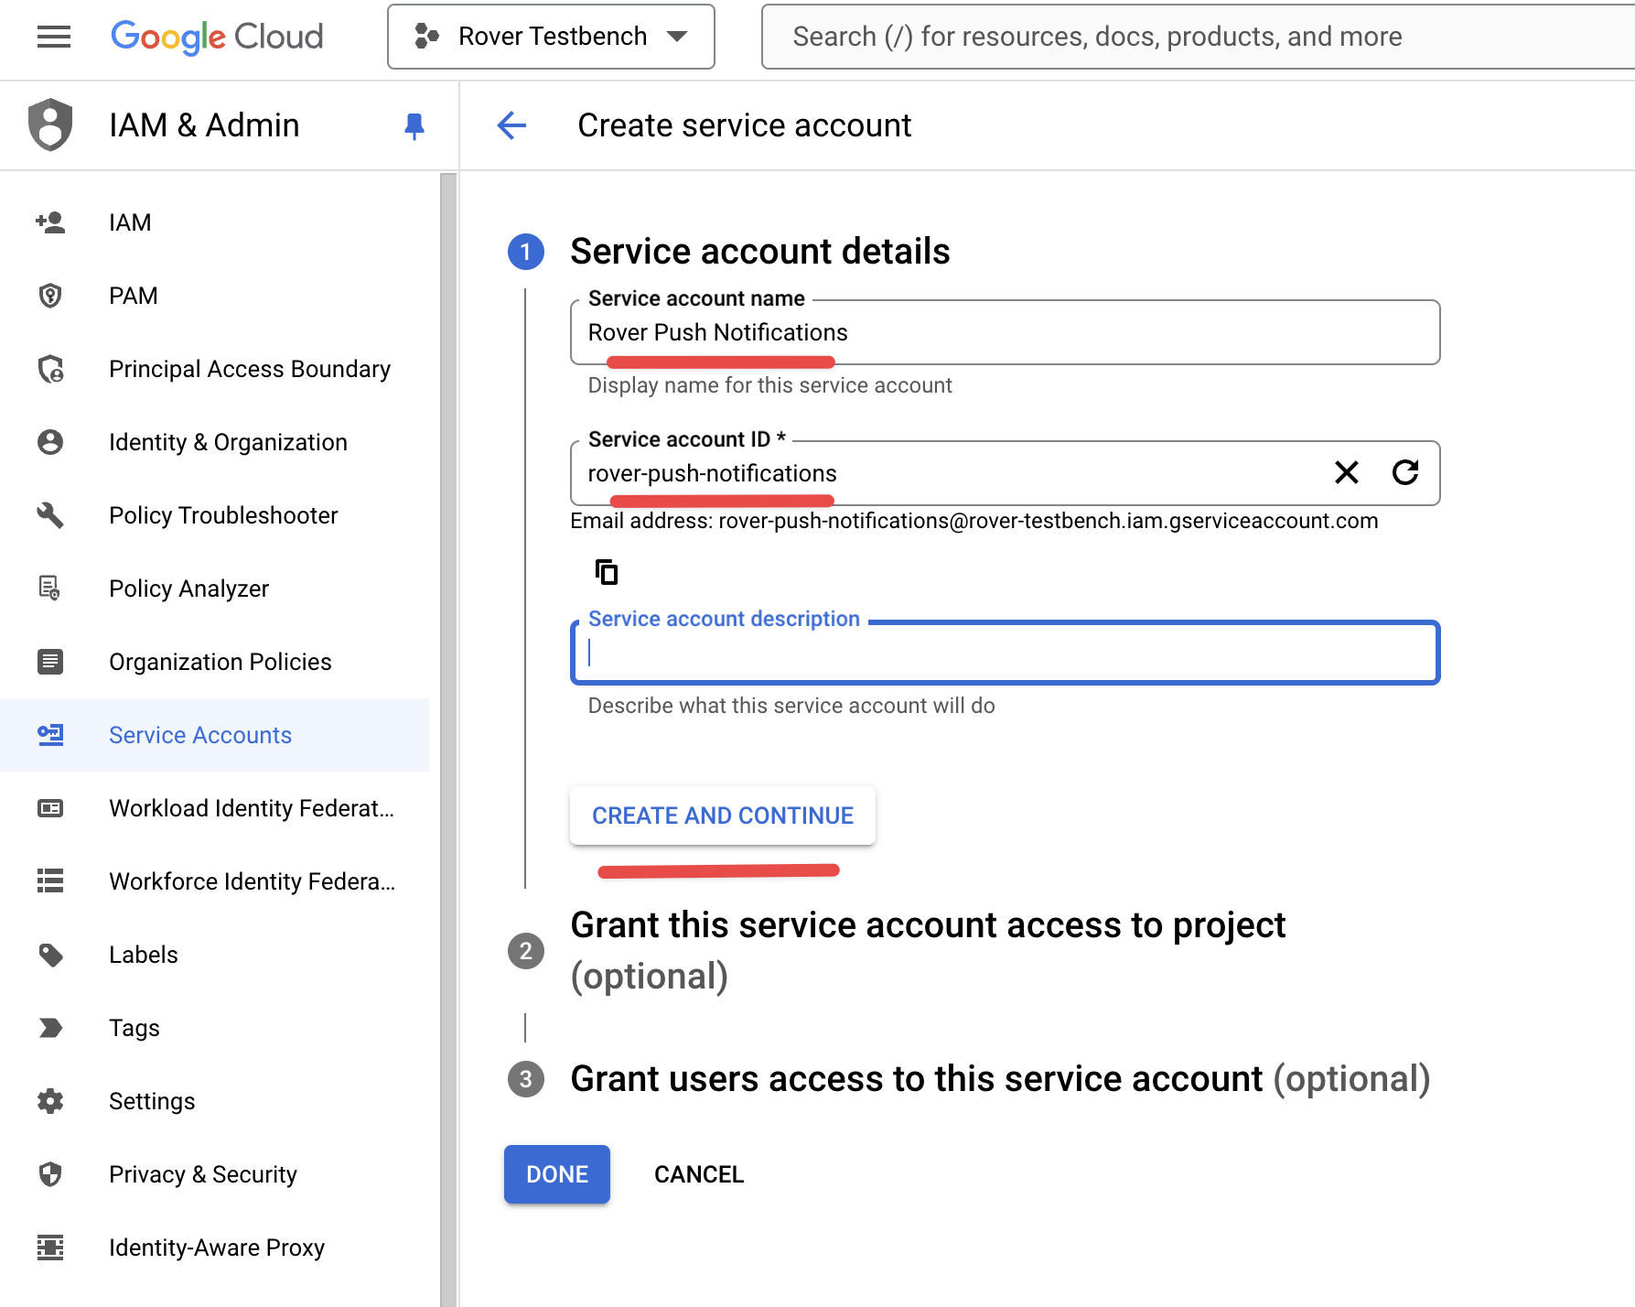Focus the resources search bar

point(1199,37)
